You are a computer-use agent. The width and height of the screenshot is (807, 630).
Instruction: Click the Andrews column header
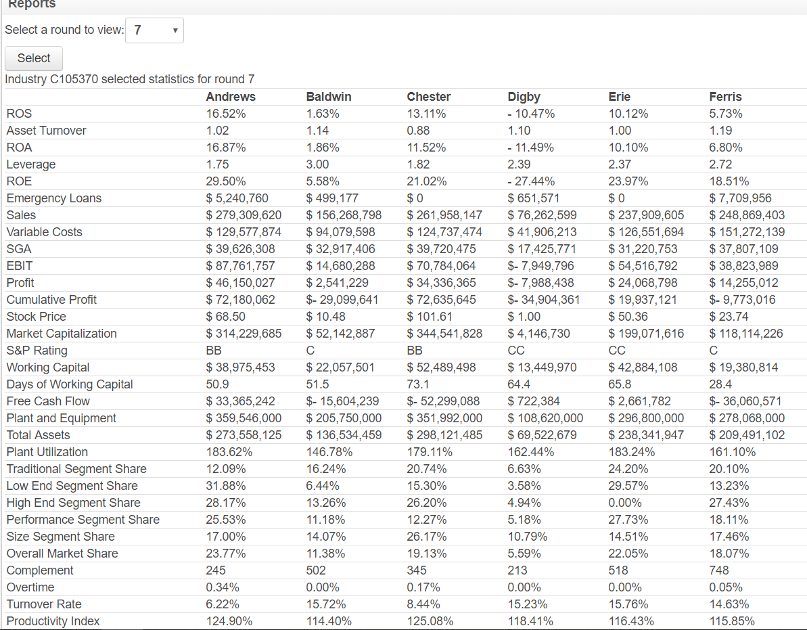tap(231, 97)
